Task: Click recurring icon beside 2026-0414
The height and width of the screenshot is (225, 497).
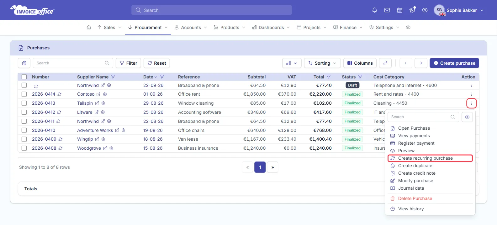Action: pyautogui.click(x=59, y=94)
